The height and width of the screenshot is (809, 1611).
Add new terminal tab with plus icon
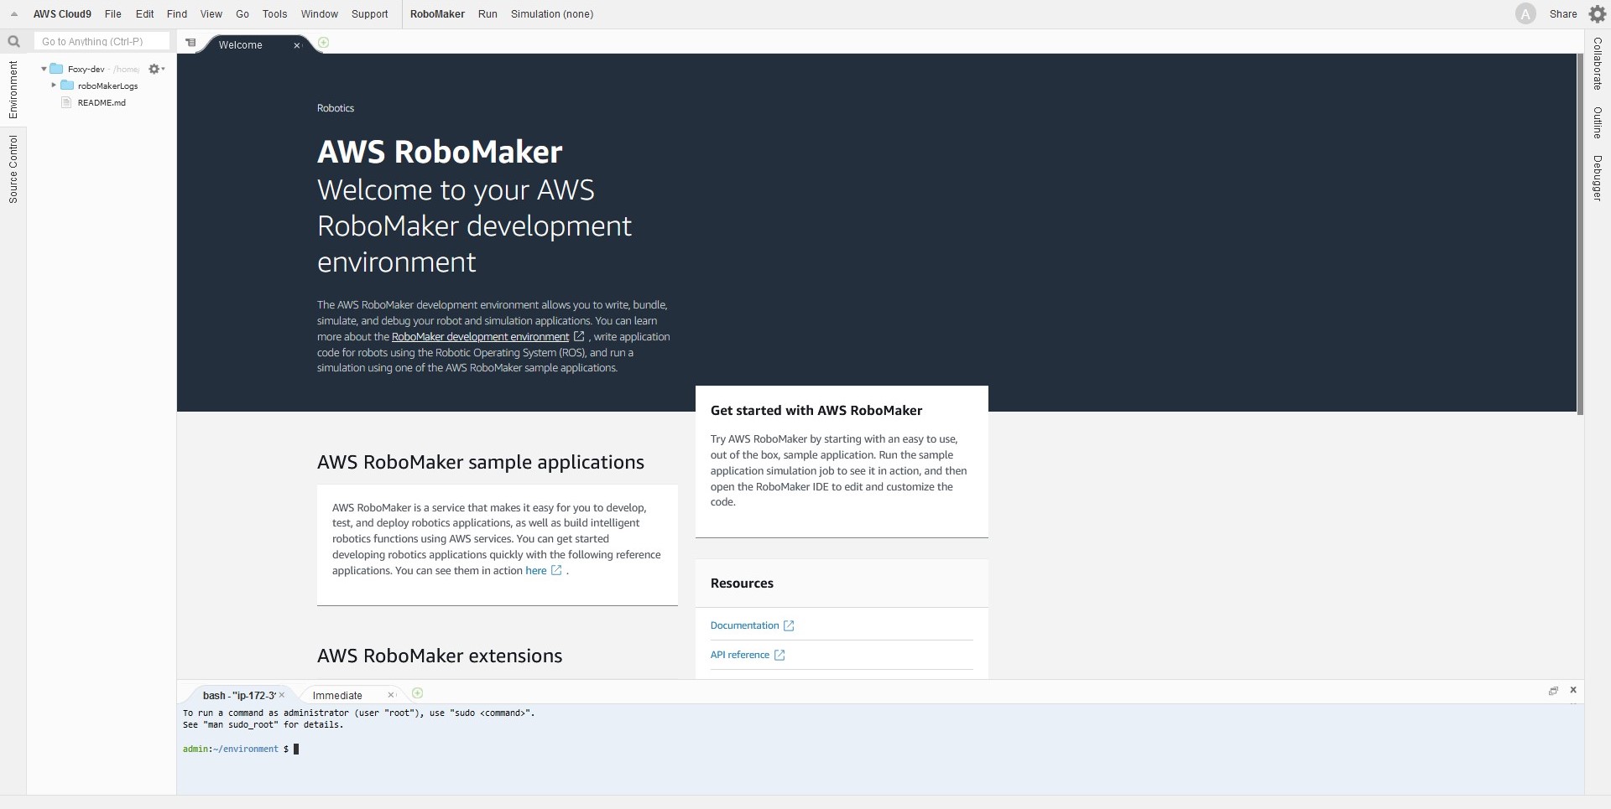coord(418,693)
